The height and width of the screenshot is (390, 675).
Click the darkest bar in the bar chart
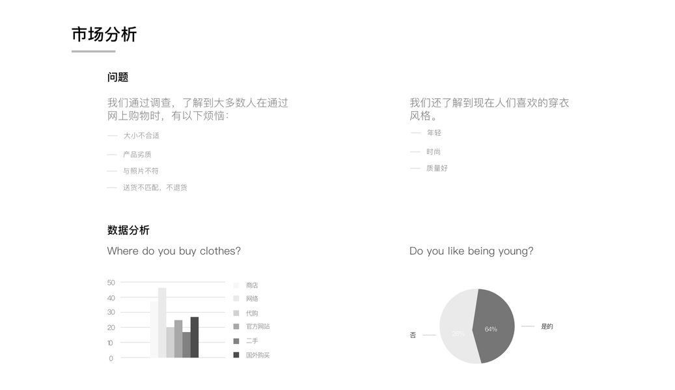pos(195,338)
